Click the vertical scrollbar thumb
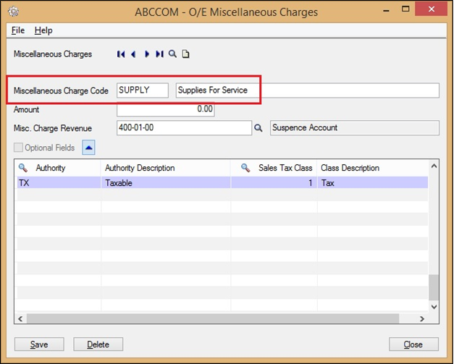This screenshot has width=459, height=364. click(x=434, y=287)
